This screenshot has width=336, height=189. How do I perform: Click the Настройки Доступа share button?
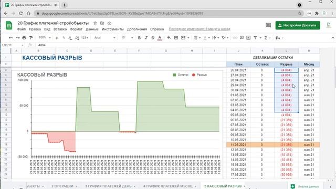[298, 25]
